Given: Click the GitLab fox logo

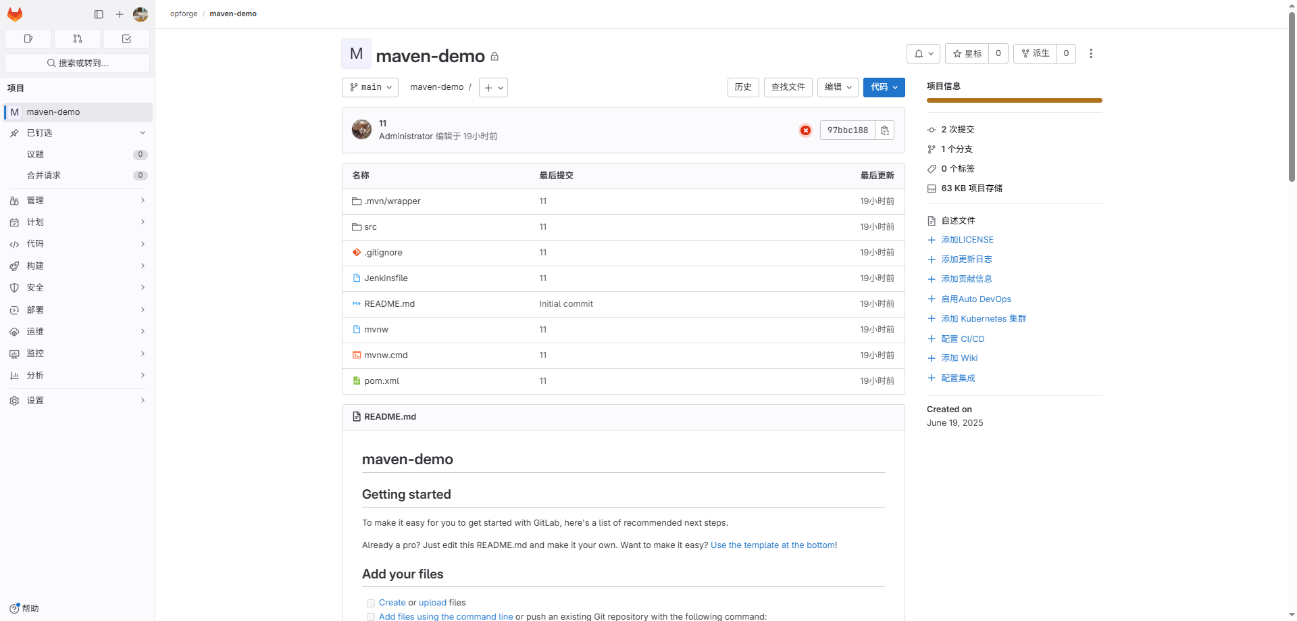Looking at the screenshot, I should (15, 14).
